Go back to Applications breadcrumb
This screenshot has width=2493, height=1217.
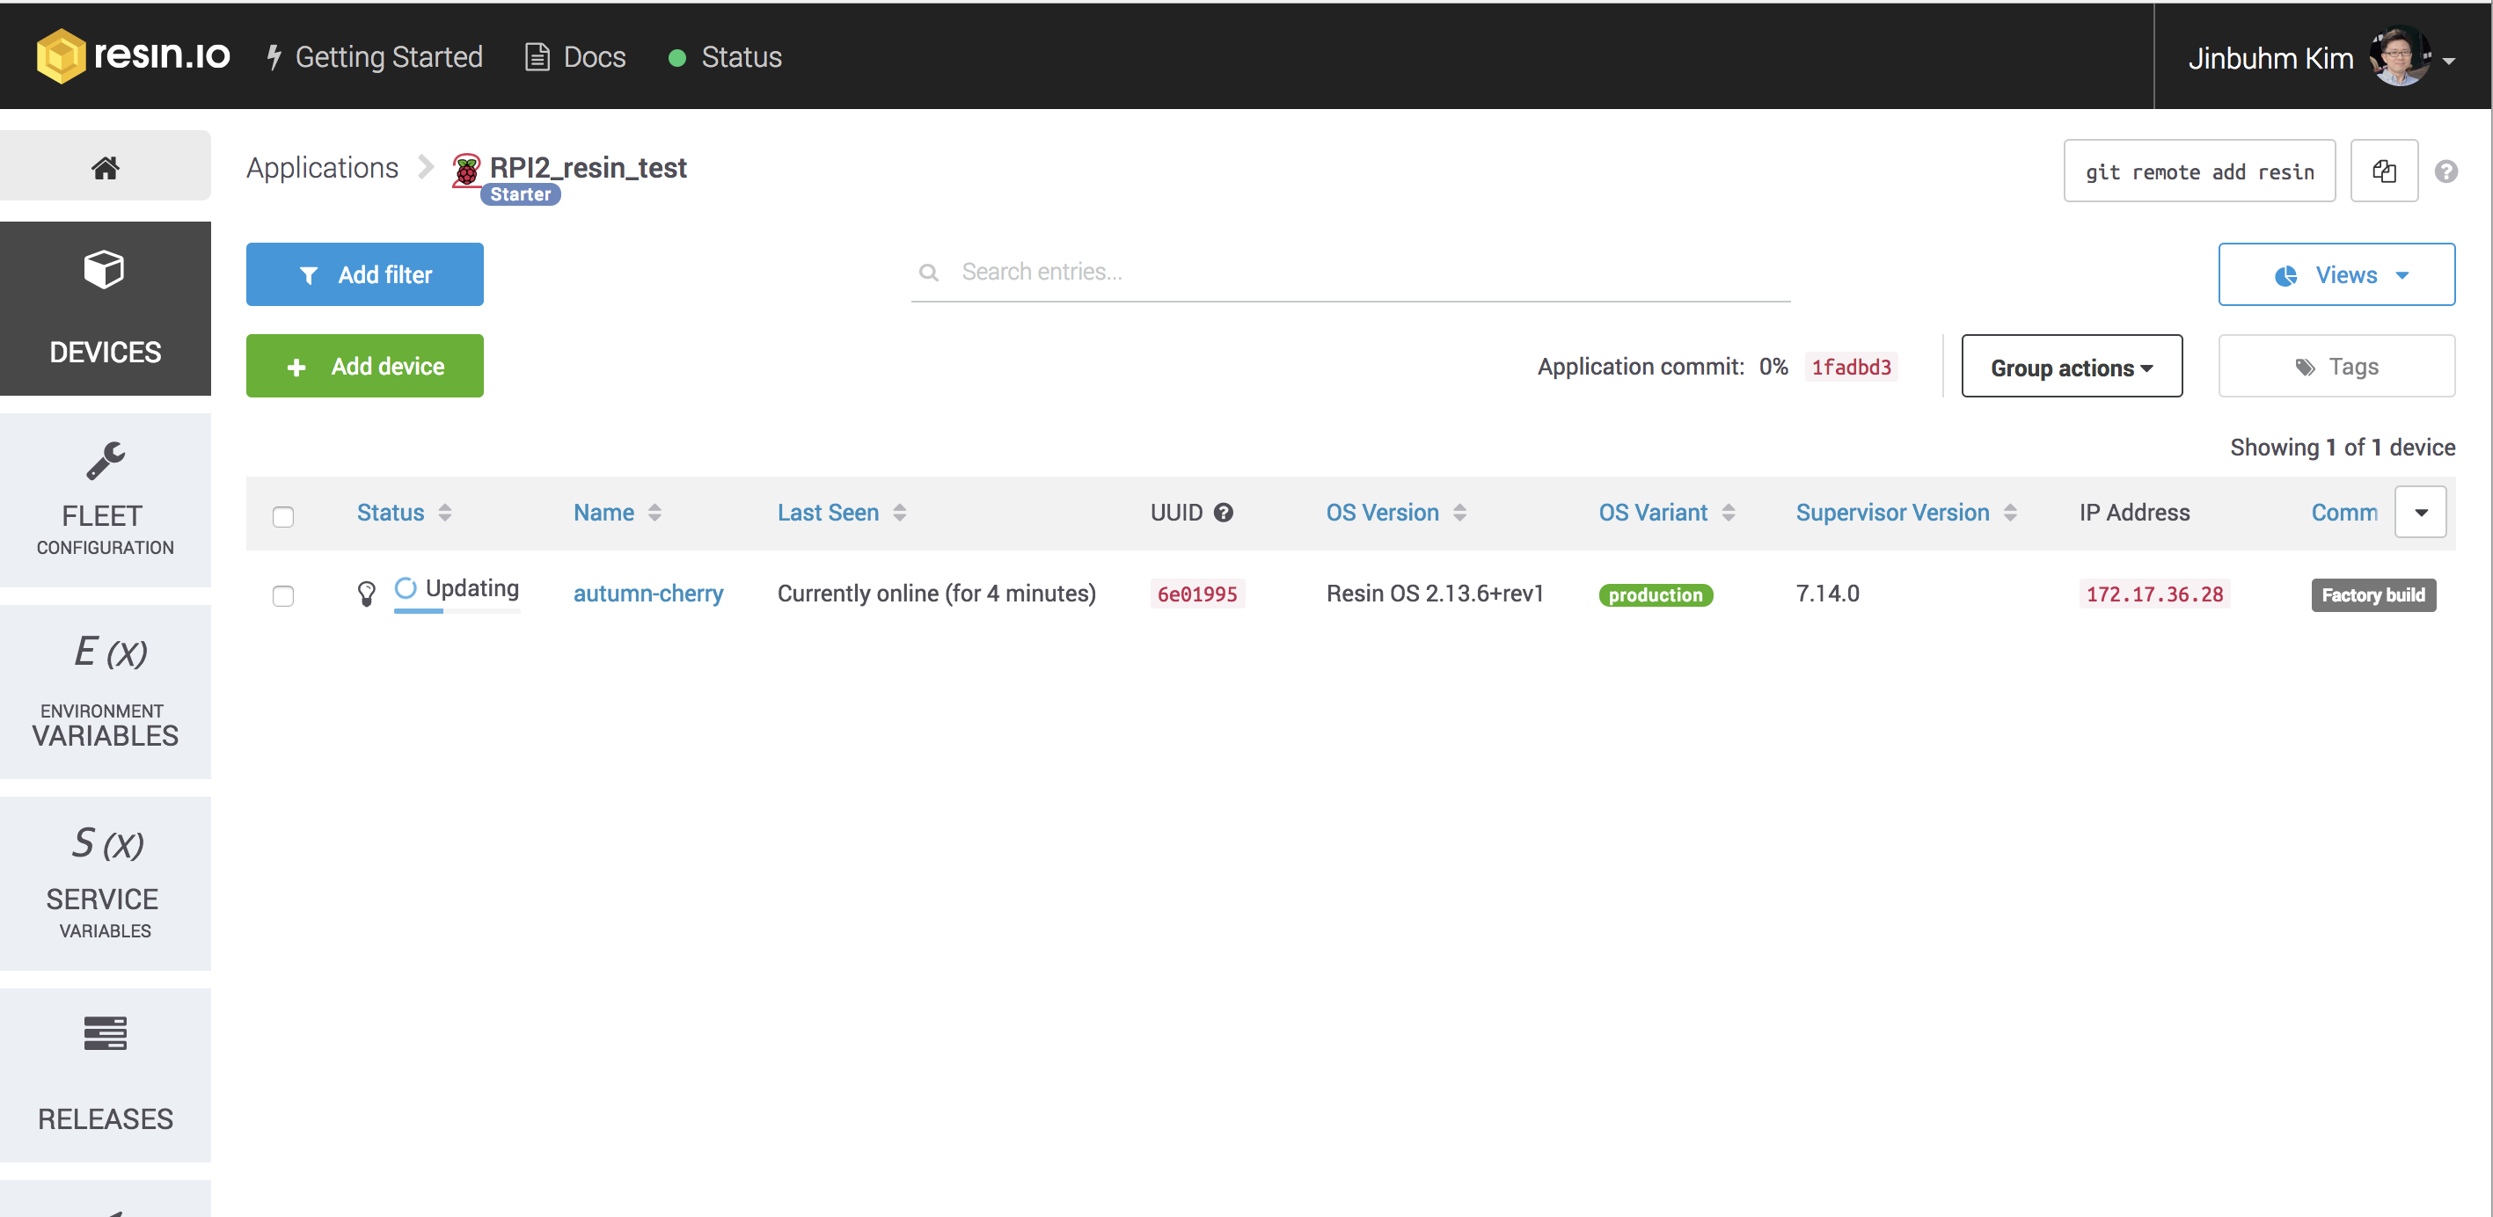[x=321, y=167]
